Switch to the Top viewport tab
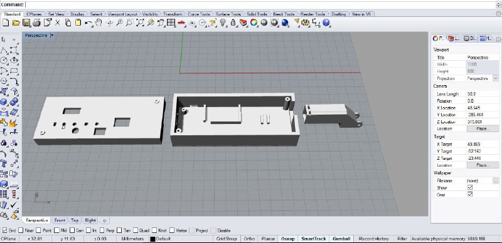Image resolution: width=502 pixels, height=243 pixels. coord(75,220)
